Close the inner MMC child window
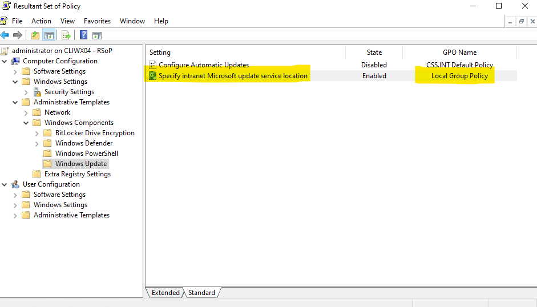 coord(532,21)
